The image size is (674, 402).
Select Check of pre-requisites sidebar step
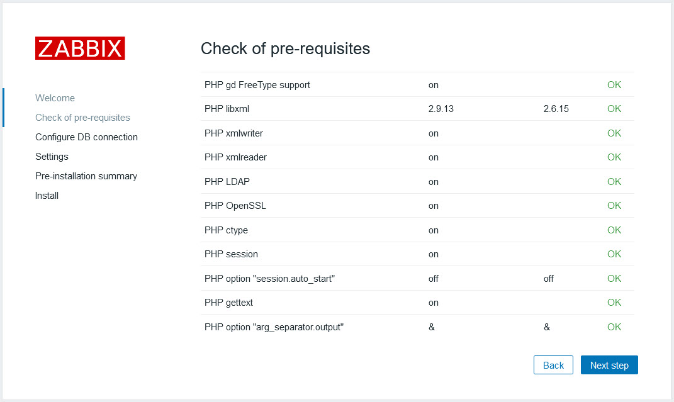[x=82, y=118]
